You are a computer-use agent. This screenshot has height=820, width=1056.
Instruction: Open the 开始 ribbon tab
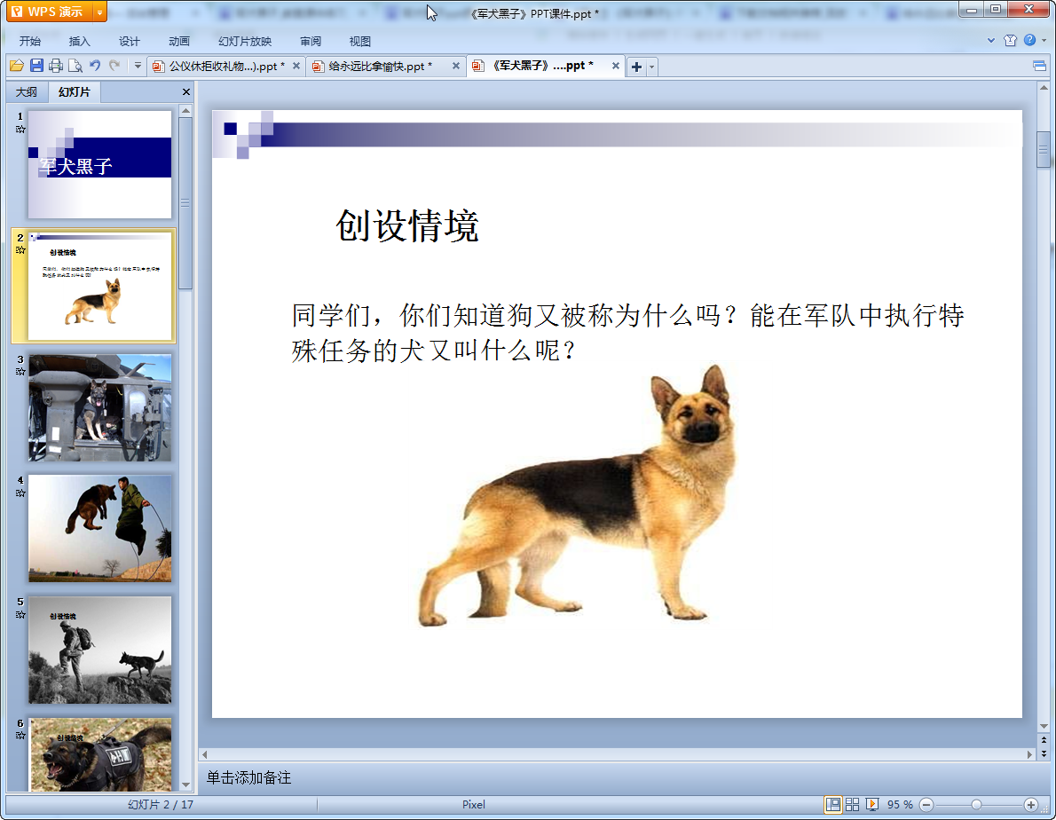pos(29,41)
